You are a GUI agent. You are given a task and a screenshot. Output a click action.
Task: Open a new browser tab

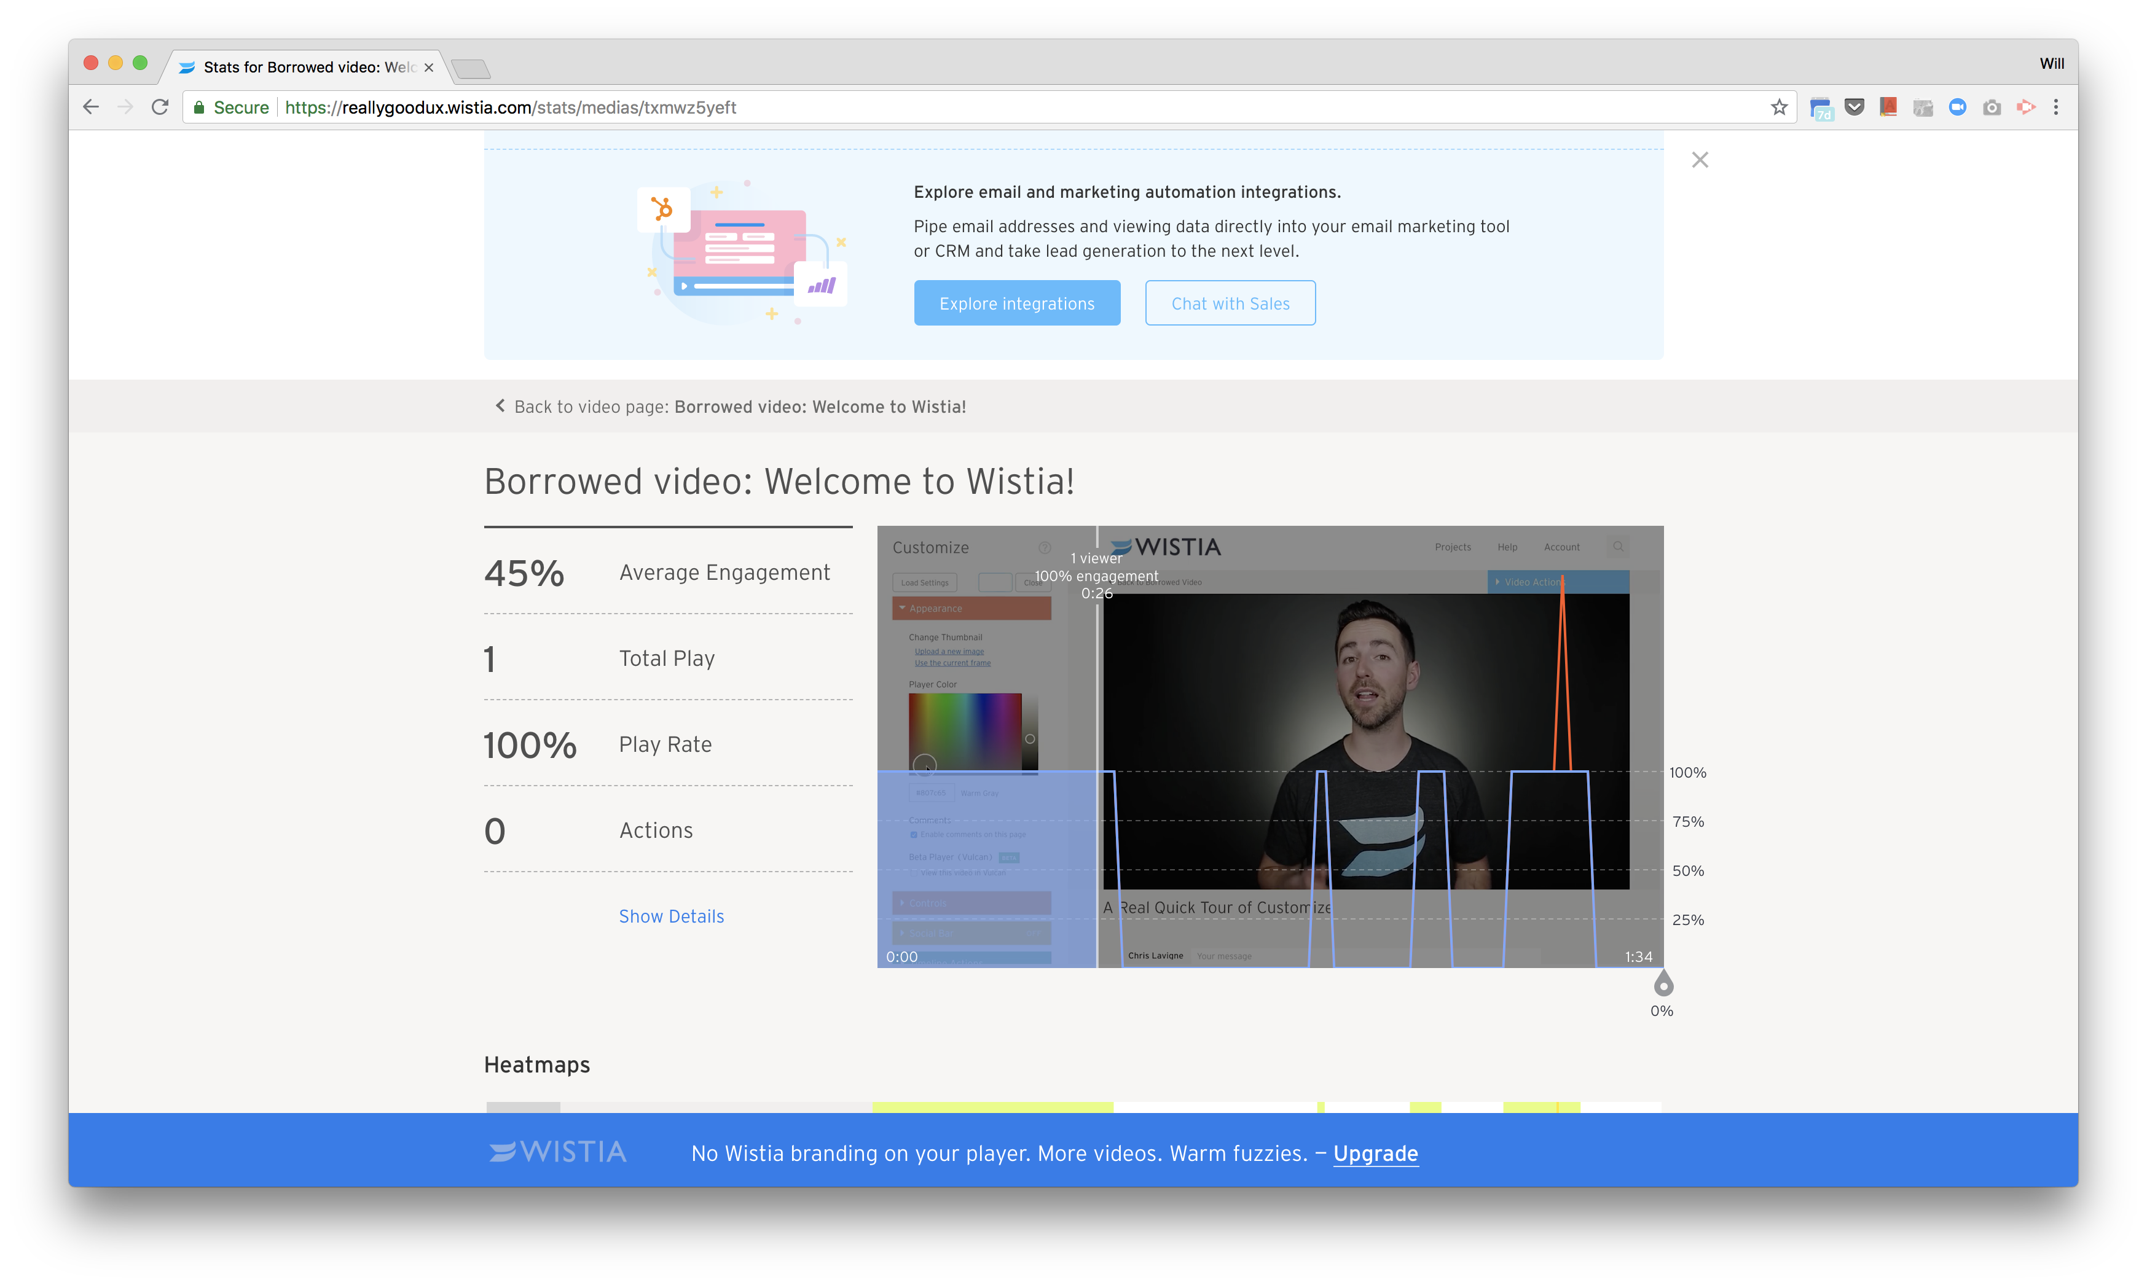click(471, 68)
